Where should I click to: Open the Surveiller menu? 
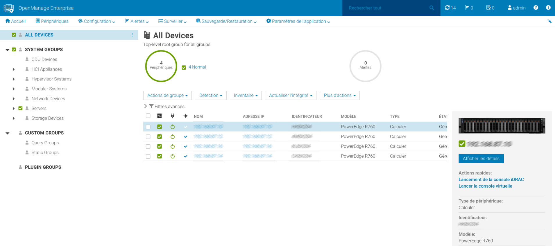172,21
